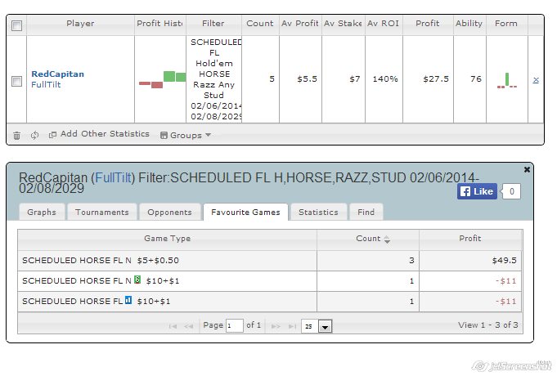This screenshot has width=557, height=376.
Task: Select SCHEDULED HORSE FL N $5+$0.50 row
Action: pyautogui.click(x=270, y=261)
